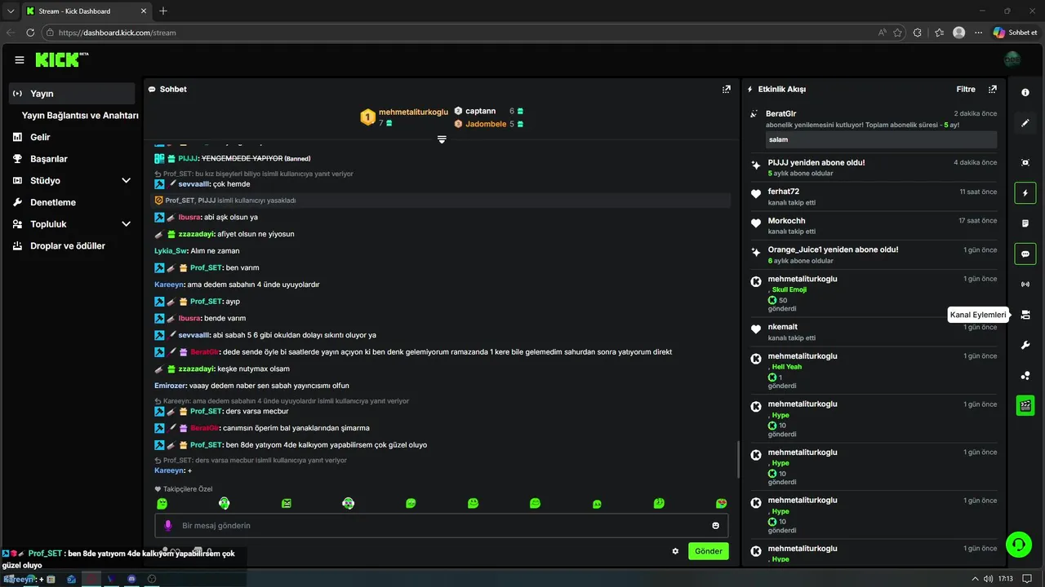Open Denetleme in sidebar
Image resolution: width=1045 pixels, height=587 pixels.
(x=52, y=202)
